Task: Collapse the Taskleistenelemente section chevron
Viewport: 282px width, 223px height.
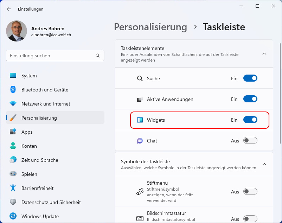Action: pos(264,54)
